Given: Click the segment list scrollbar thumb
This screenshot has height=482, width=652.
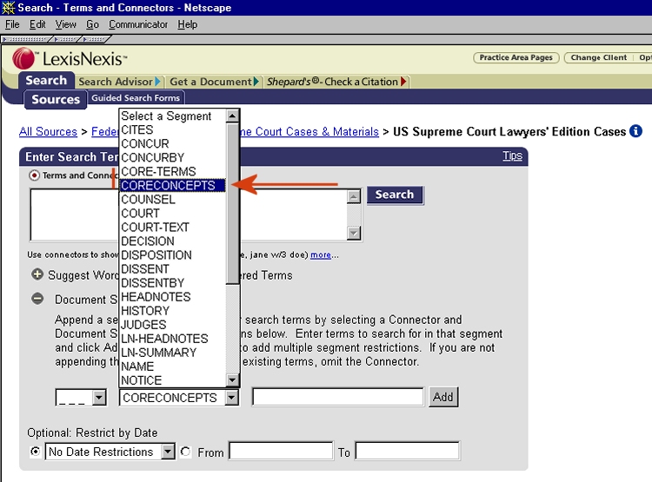Looking at the screenshot, I should point(232,203).
